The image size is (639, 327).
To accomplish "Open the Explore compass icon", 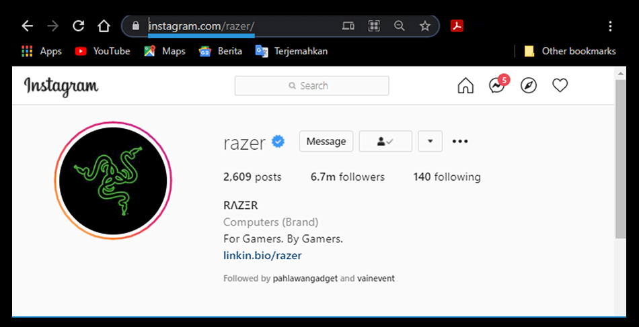I will pos(529,86).
